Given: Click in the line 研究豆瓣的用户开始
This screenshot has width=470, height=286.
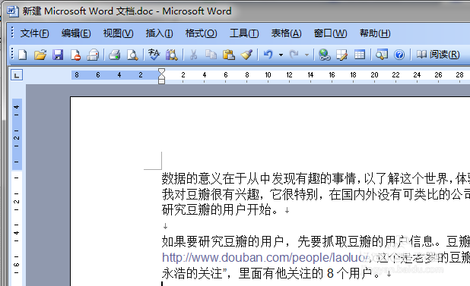Looking at the screenshot, I should click(x=221, y=210).
